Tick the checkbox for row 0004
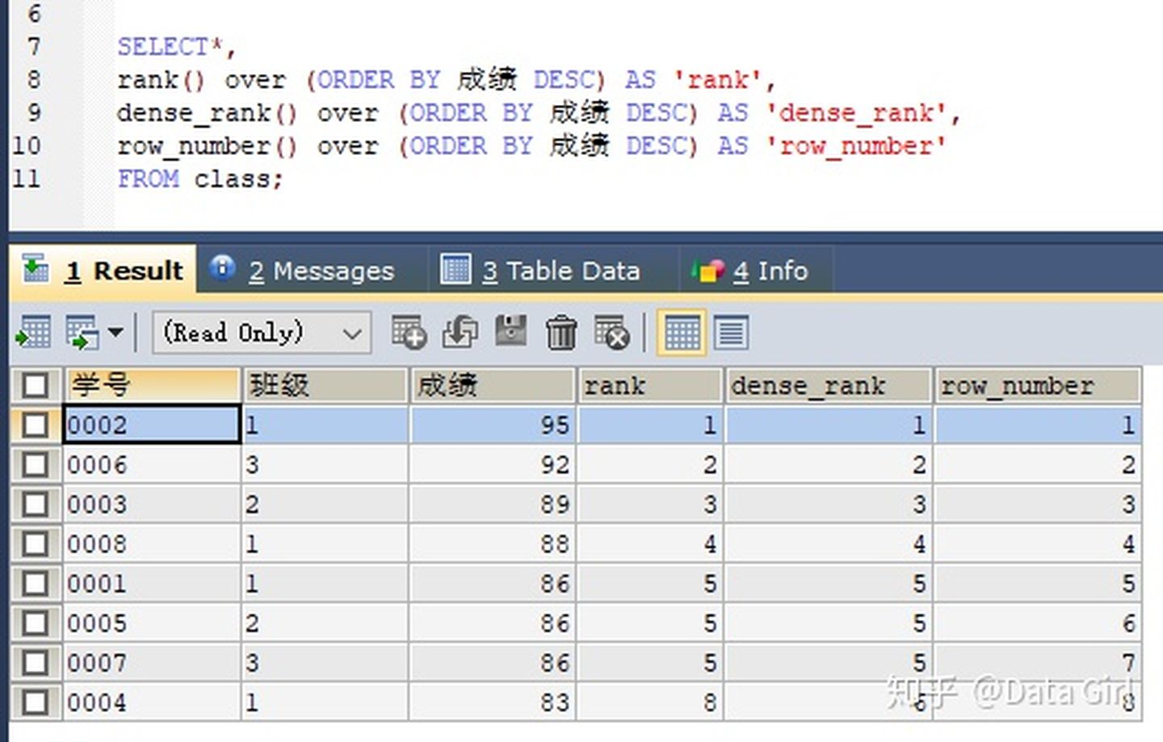Image resolution: width=1163 pixels, height=742 pixels. click(36, 702)
